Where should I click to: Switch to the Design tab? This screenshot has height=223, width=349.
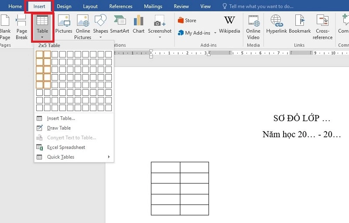click(x=64, y=7)
